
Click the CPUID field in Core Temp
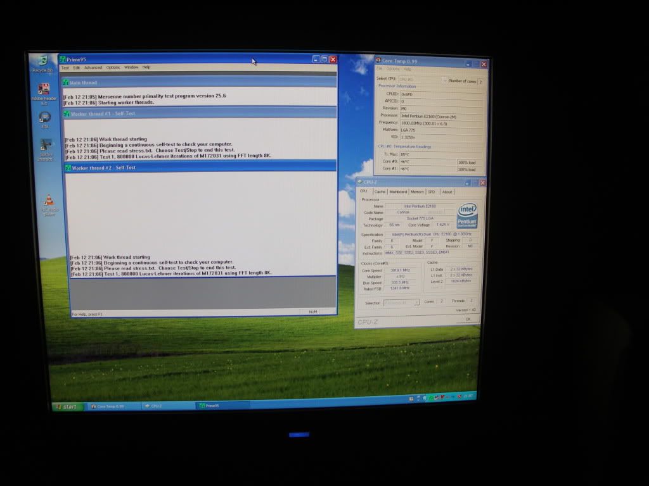(x=442, y=94)
